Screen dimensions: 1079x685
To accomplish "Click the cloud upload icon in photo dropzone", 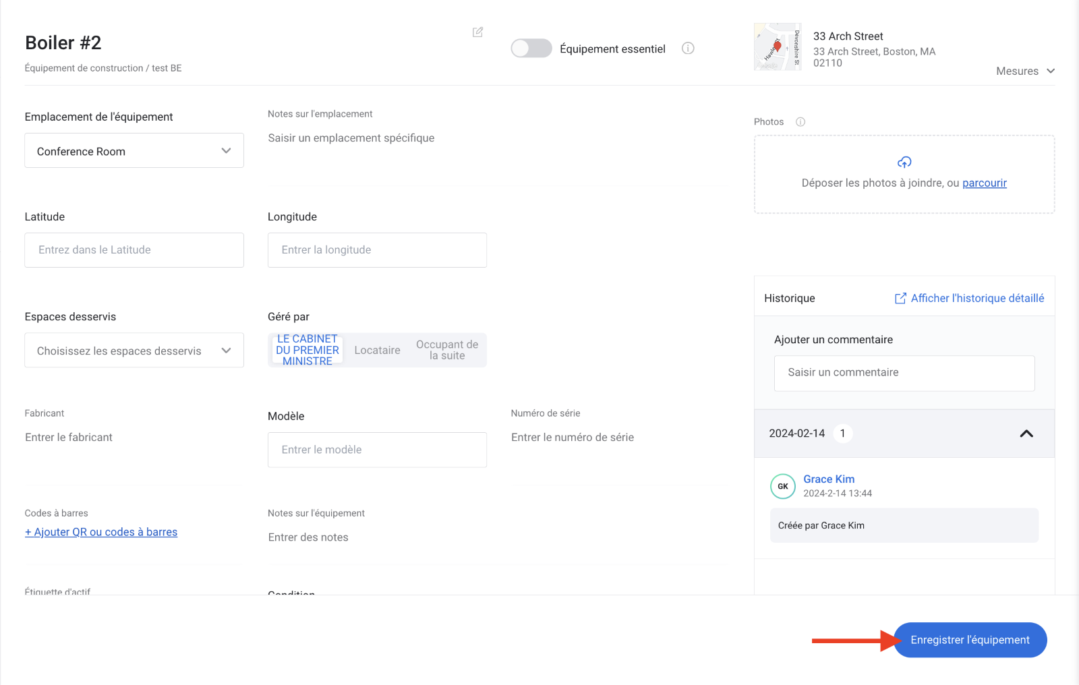I will [x=904, y=162].
